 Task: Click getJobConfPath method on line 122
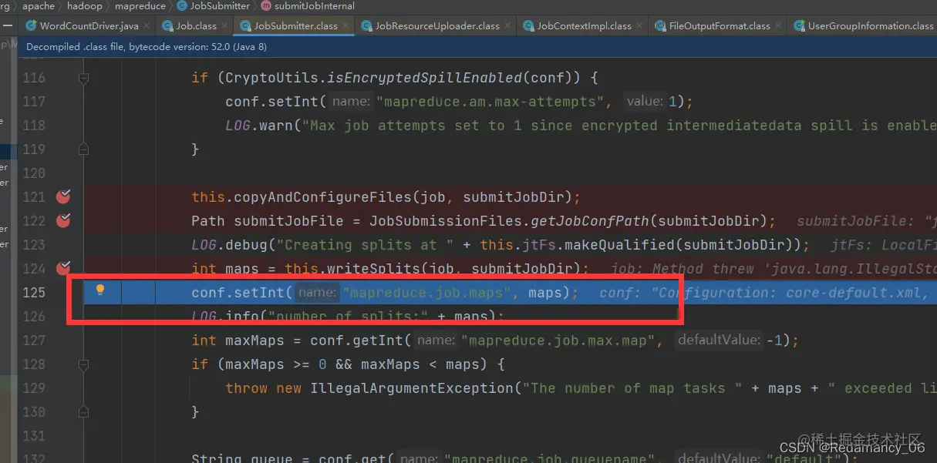coord(590,221)
